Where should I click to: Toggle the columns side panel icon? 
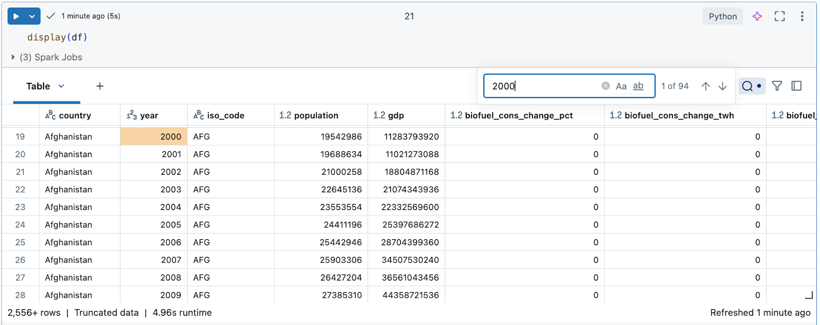click(796, 86)
